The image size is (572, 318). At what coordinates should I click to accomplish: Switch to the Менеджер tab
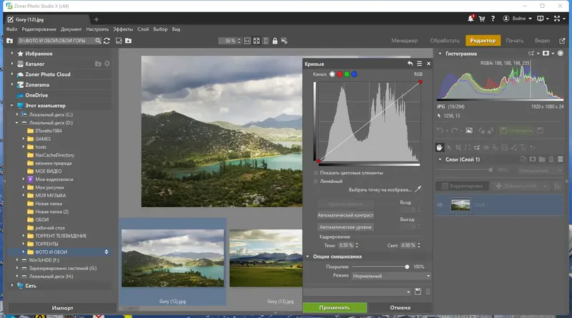(404, 41)
